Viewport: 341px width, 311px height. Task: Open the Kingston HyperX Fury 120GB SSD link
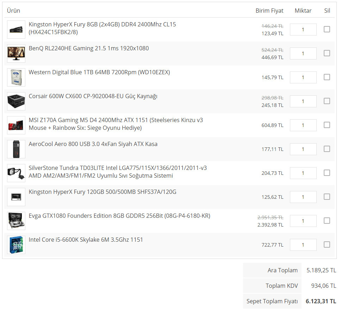[x=103, y=192]
